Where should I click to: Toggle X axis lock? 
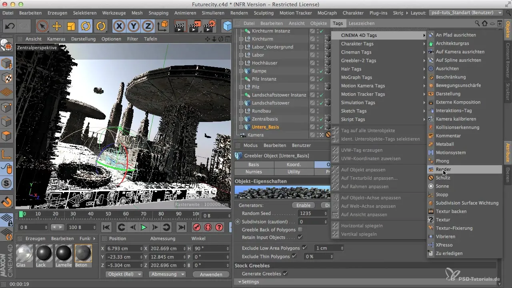(x=119, y=26)
